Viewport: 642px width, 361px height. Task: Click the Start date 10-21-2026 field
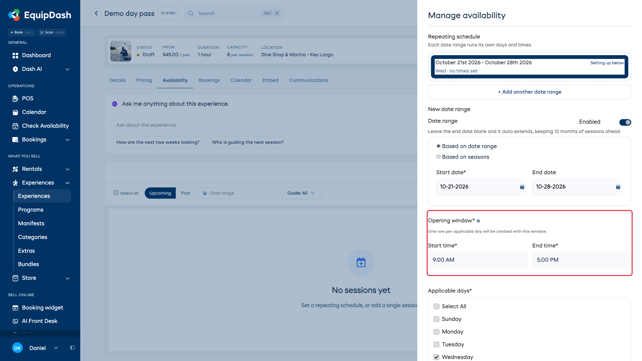click(481, 187)
